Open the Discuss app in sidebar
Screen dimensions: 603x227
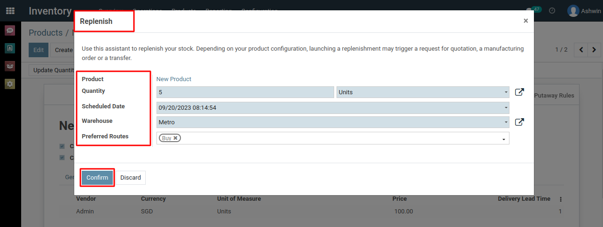(x=10, y=31)
